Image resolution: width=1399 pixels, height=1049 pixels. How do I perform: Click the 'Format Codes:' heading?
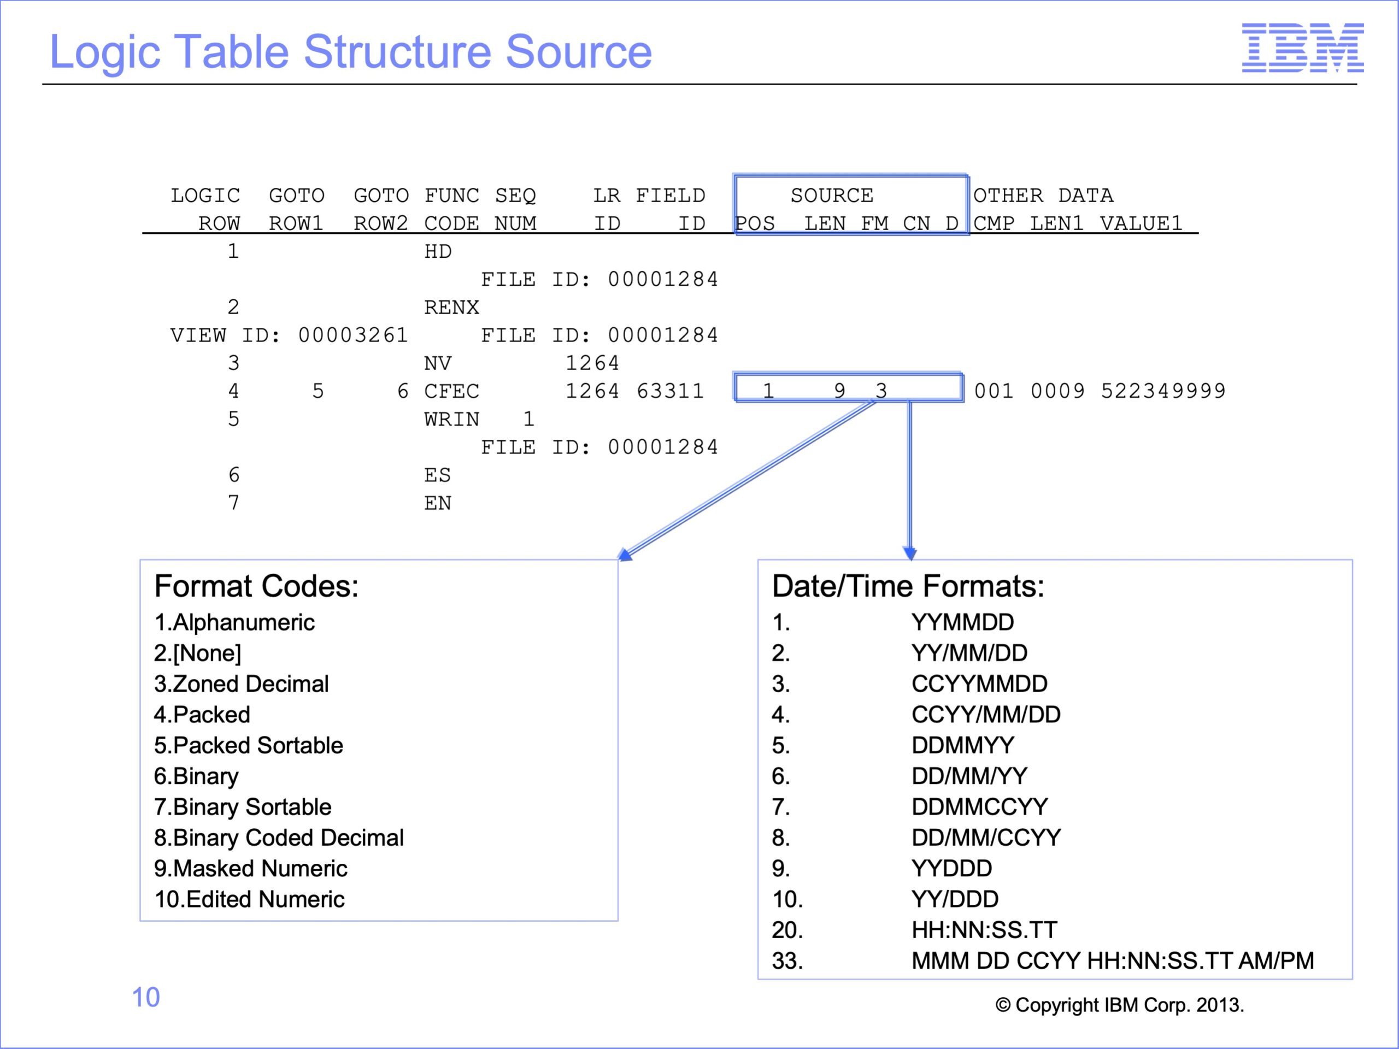pyautogui.click(x=256, y=586)
